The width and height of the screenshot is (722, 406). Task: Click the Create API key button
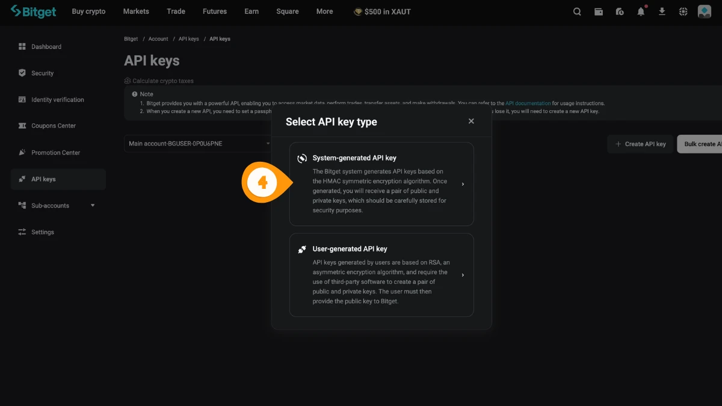[x=640, y=144]
